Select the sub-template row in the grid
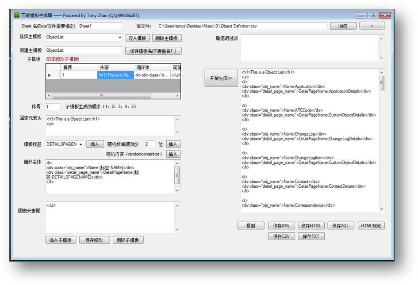 coord(71,75)
